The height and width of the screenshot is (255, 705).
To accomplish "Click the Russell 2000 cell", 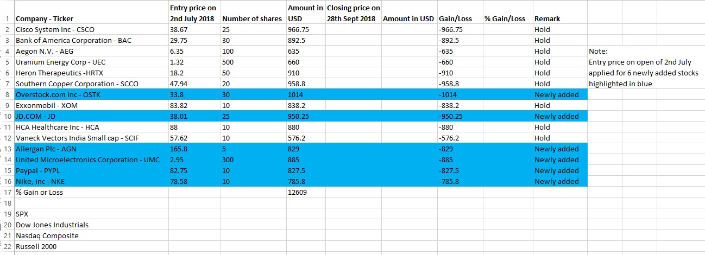I will [36, 246].
